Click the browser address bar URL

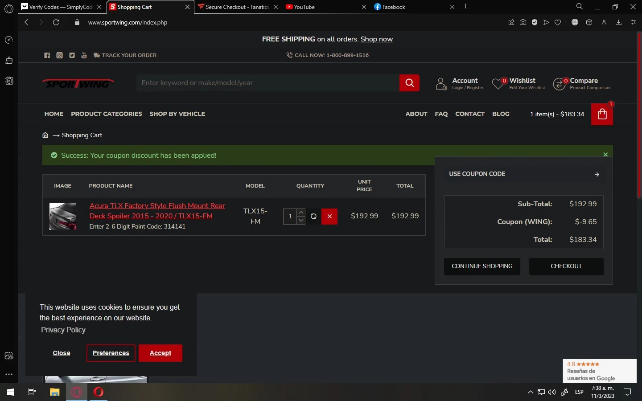pos(128,22)
